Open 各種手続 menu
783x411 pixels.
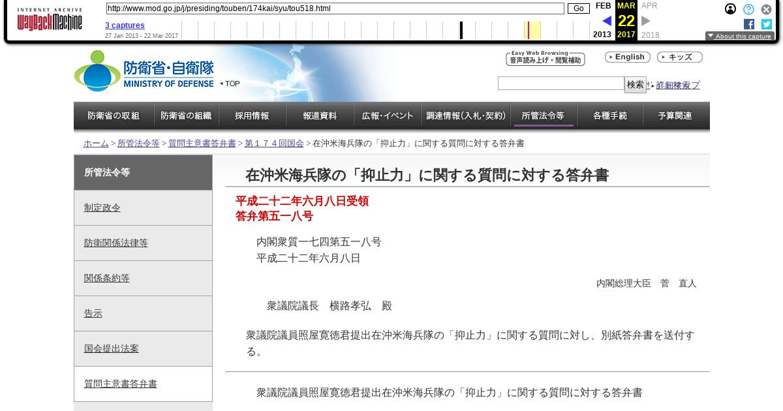click(610, 115)
